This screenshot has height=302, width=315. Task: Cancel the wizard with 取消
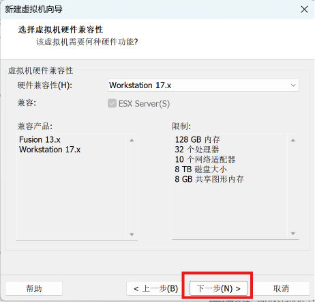[x=281, y=288]
